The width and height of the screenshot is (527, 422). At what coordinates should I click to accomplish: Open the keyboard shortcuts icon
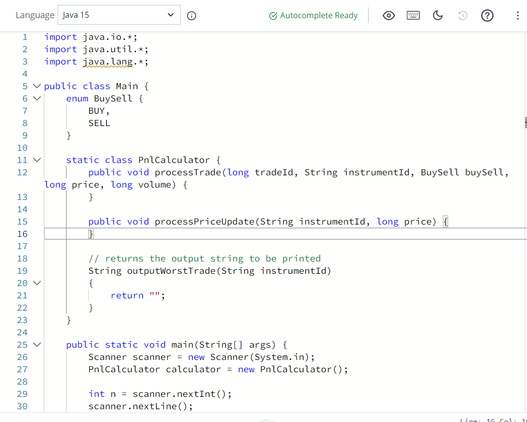click(413, 15)
